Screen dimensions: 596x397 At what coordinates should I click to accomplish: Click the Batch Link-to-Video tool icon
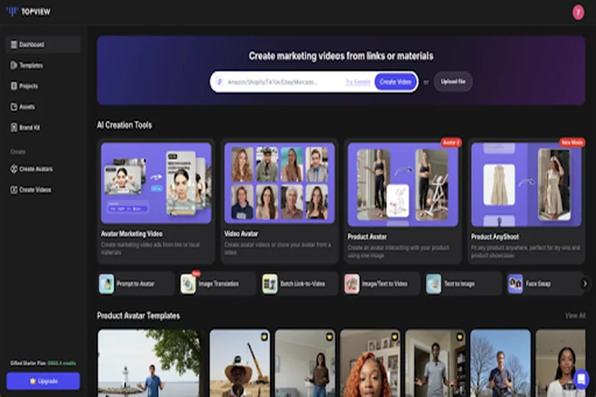(270, 284)
